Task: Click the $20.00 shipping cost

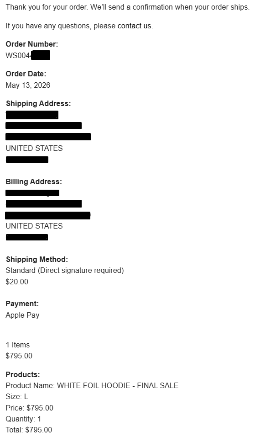Action: tap(17, 282)
